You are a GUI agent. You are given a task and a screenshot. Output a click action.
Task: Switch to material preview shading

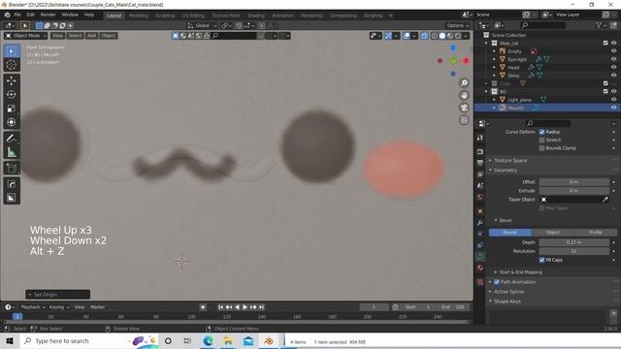450,36
